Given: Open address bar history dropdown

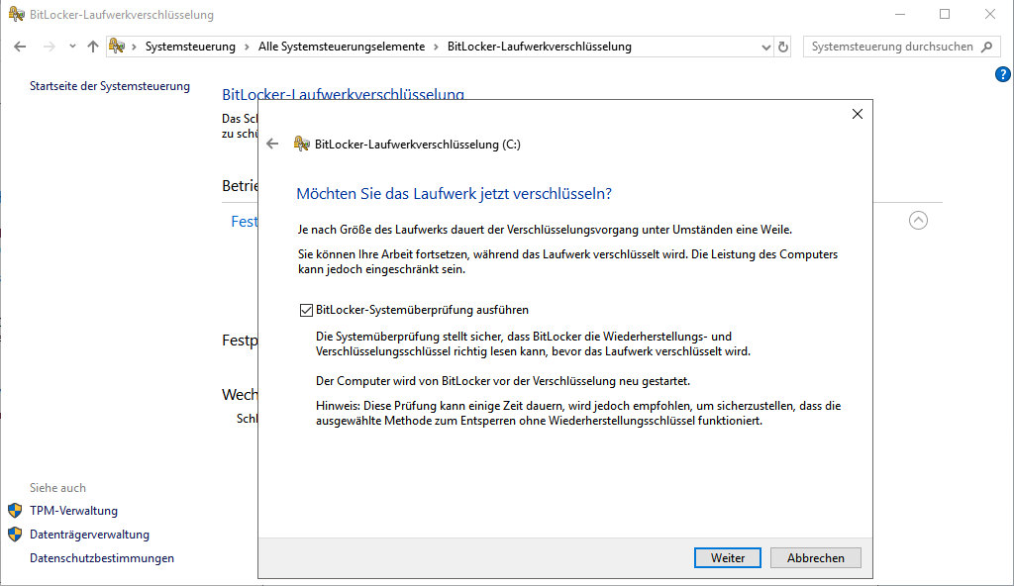Looking at the screenshot, I should (x=765, y=48).
